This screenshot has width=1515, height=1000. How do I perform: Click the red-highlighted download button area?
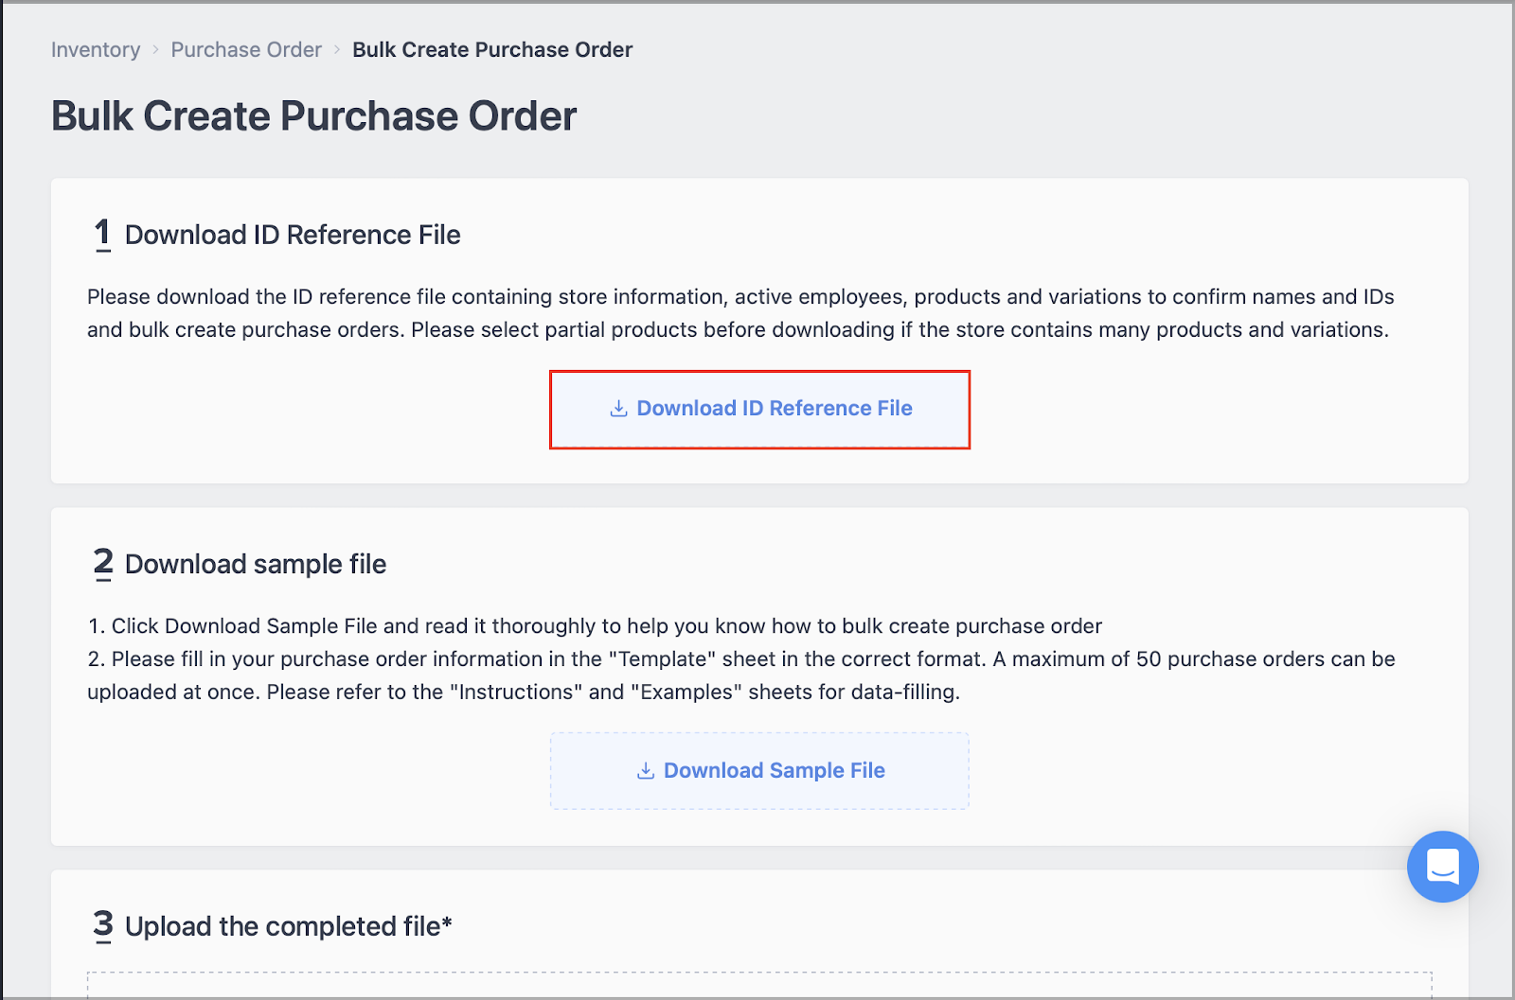point(758,408)
